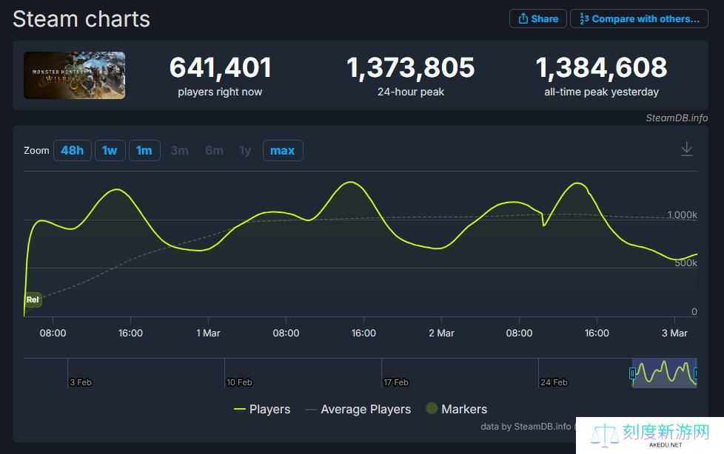Click the 500k y-axis label

click(x=686, y=263)
